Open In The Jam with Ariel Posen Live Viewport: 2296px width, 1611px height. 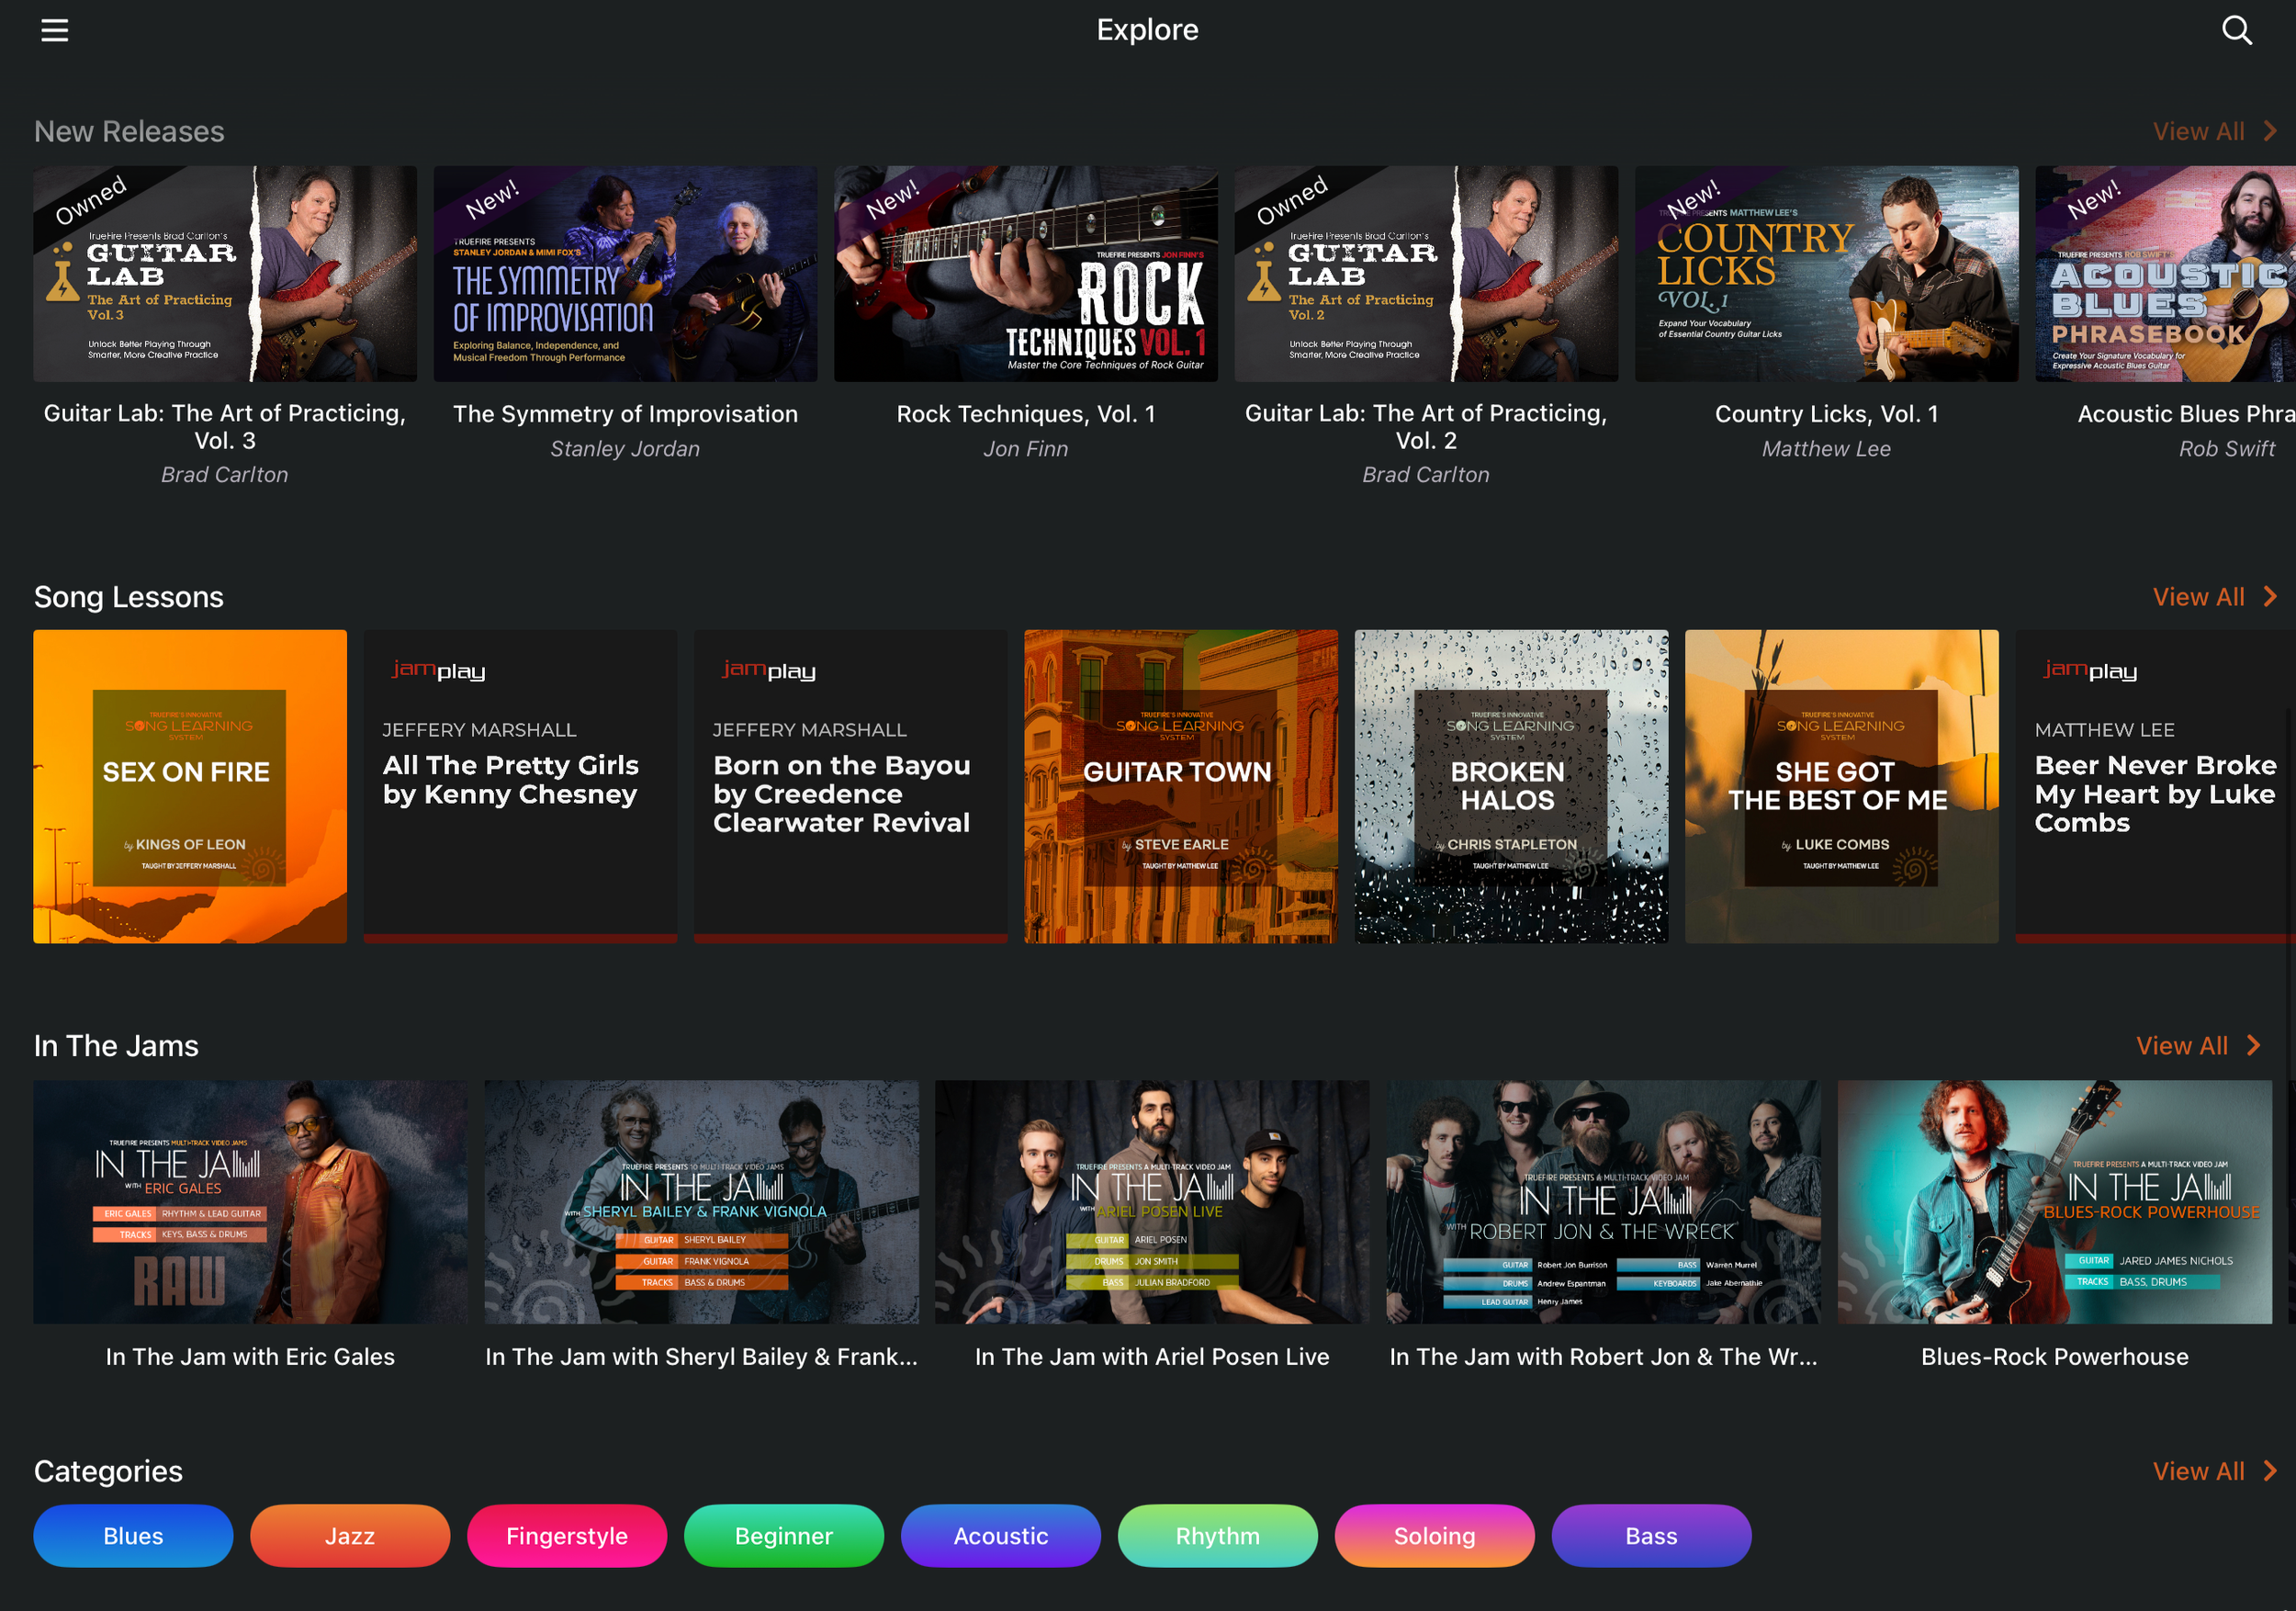(x=1152, y=1202)
